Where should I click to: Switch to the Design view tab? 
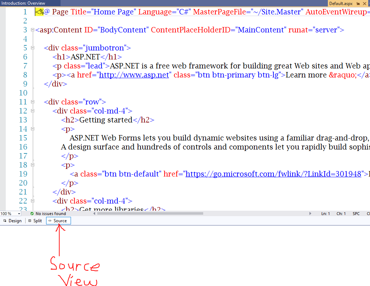pyautogui.click(x=12, y=221)
